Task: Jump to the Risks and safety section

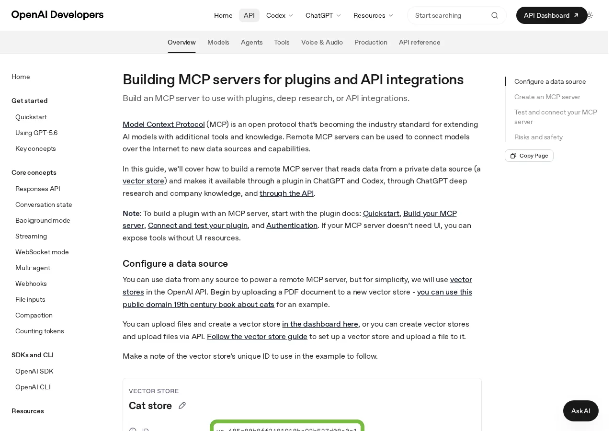Action: (538, 137)
